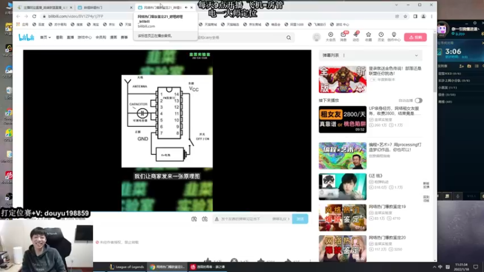This screenshot has width=484, height=272.
Task: Open 游戏中心 in the bilibili navigation
Action: (85, 37)
